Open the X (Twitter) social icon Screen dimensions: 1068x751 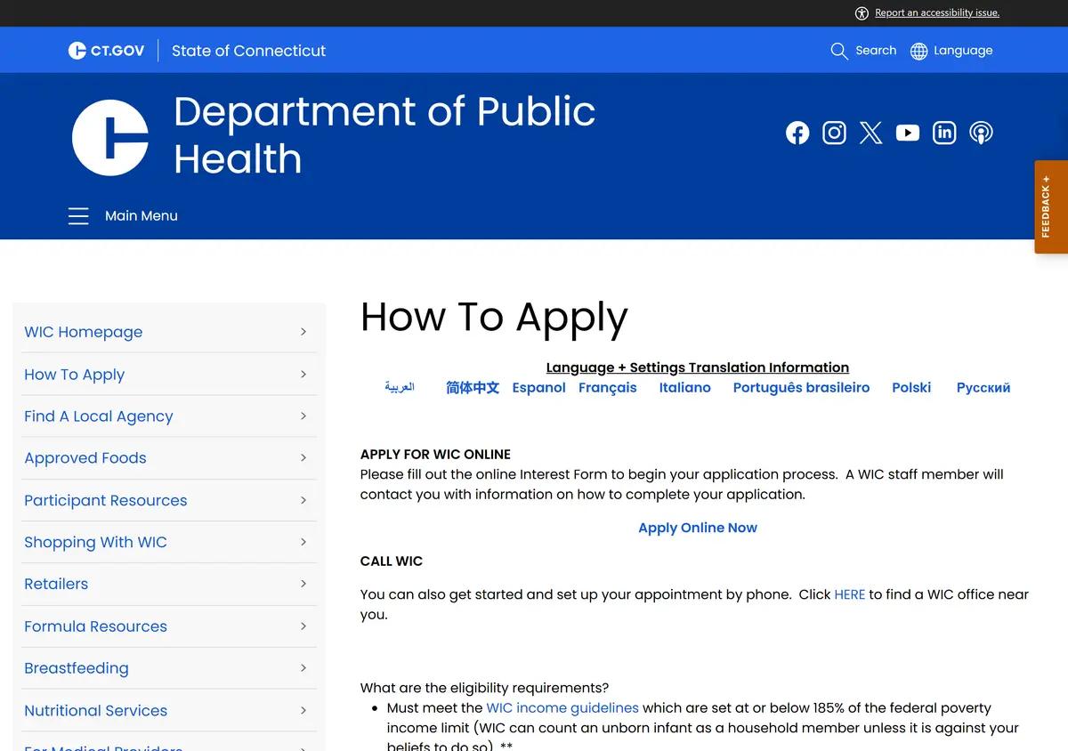pos(870,133)
